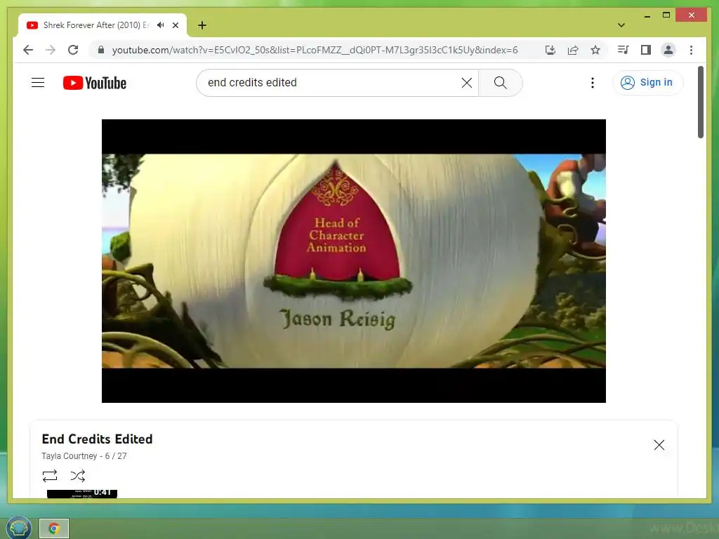Install app icon in address bar

[x=550, y=50]
